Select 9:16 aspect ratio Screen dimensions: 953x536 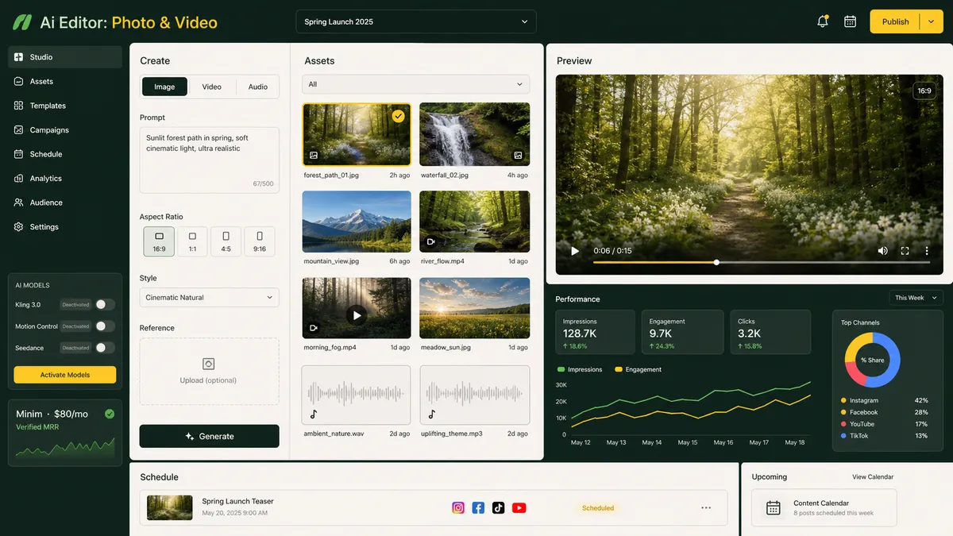coord(260,241)
